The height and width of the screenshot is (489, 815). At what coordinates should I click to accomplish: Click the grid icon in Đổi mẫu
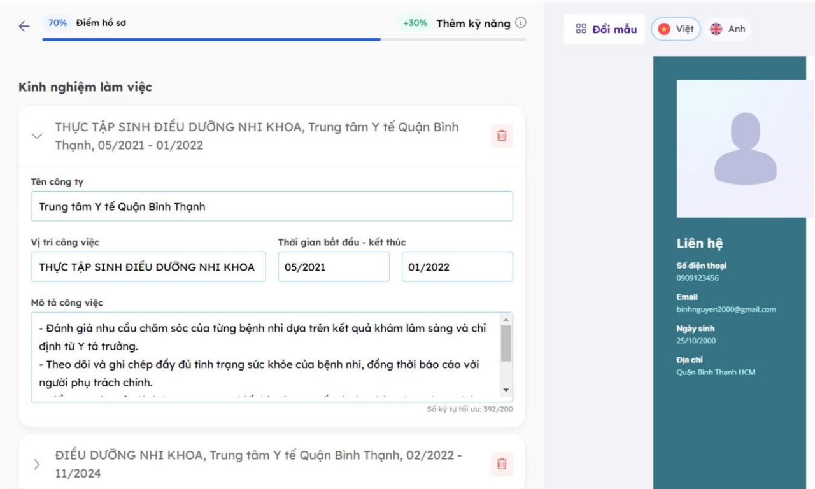click(581, 29)
